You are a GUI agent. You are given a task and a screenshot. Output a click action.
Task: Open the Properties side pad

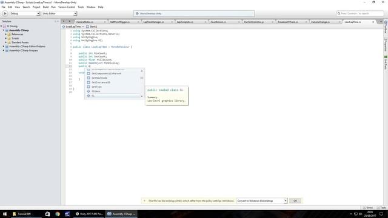[386, 44]
